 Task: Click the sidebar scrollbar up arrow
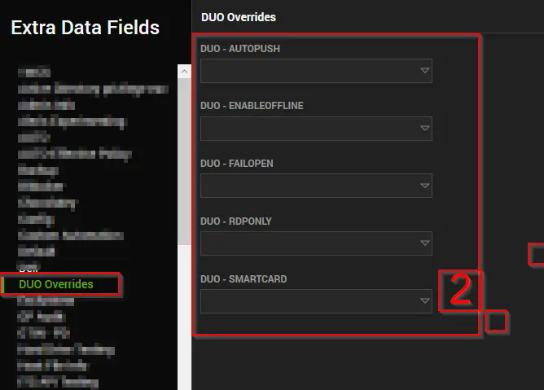[x=184, y=72]
